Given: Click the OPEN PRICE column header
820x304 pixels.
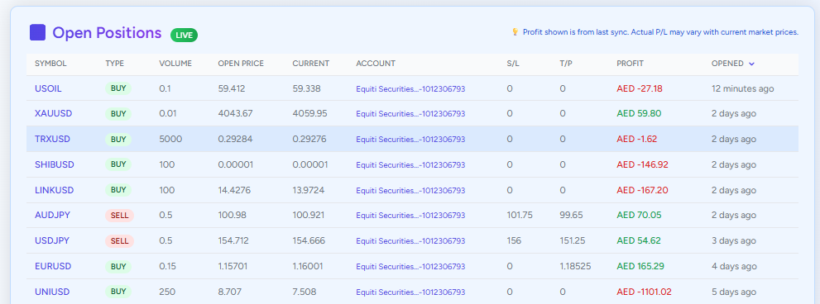Looking at the screenshot, I should pos(241,64).
